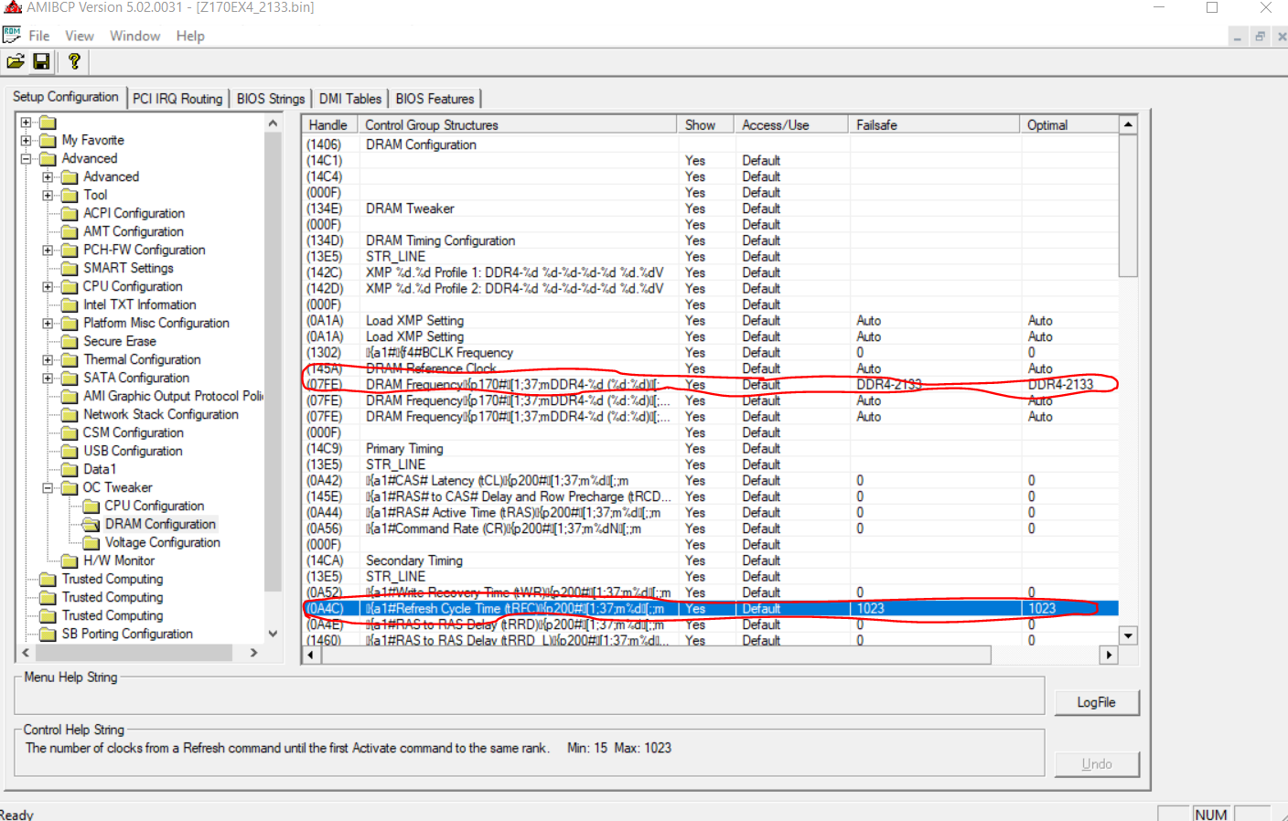Screen dimensions: 1288x821
Task: Click the Intel TXT Information folder icon
Action: (70, 305)
